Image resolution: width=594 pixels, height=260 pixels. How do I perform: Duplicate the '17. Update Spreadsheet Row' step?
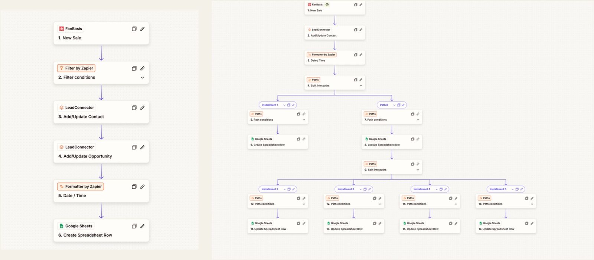[526, 223]
